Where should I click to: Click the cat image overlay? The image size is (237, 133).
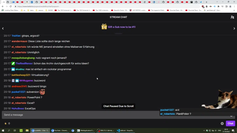(x=220, y=99)
